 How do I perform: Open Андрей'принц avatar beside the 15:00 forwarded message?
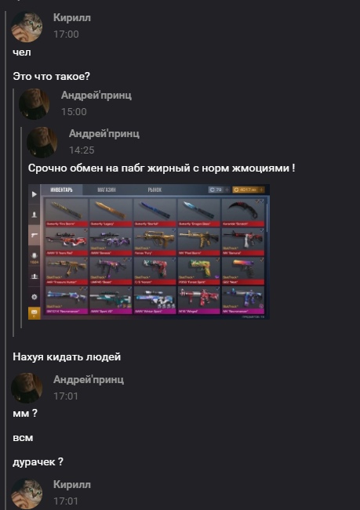(x=35, y=104)
